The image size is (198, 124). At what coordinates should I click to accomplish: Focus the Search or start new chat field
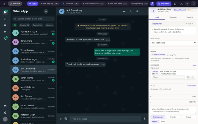pyautogui.click(x=33, y=19)
